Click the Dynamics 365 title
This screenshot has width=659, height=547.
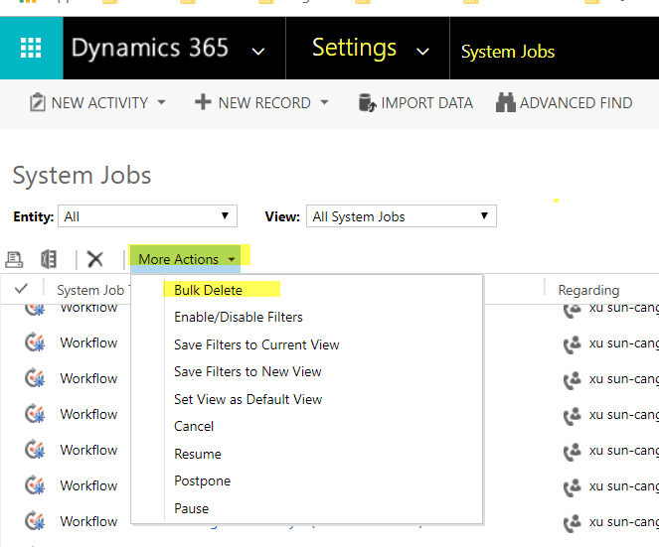(150, 48)
